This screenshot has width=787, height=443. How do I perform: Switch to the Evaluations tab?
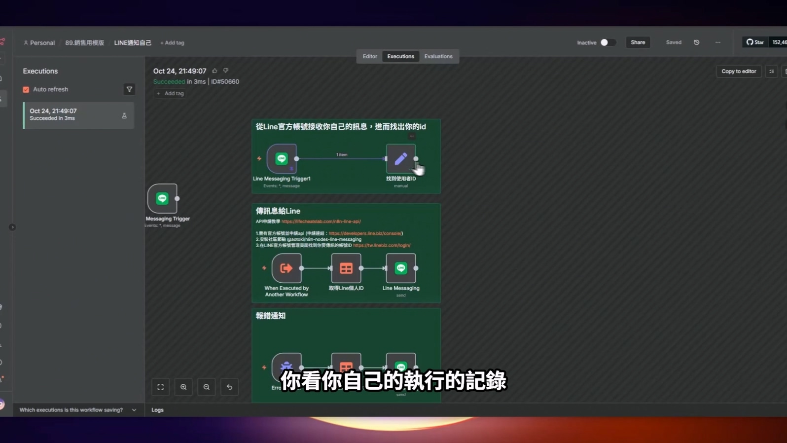coord(438,56)
